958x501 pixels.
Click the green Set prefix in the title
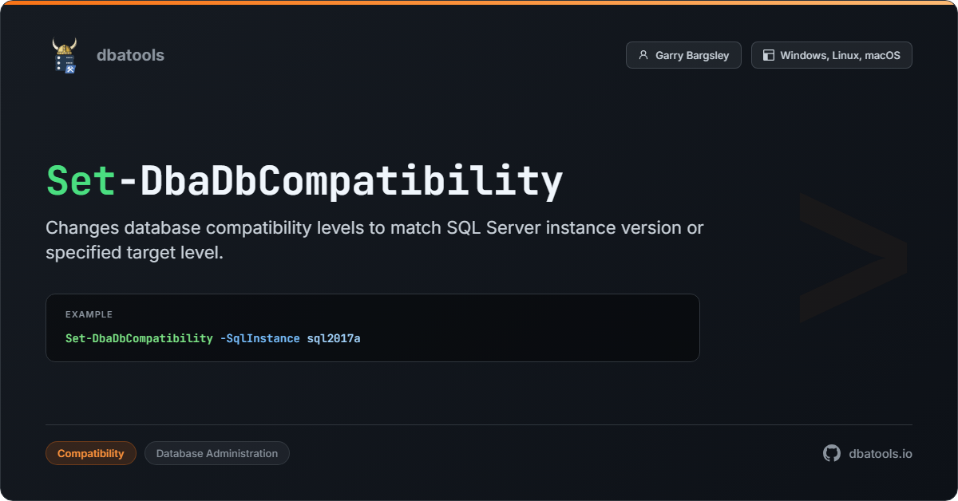[x=81, y=181]
